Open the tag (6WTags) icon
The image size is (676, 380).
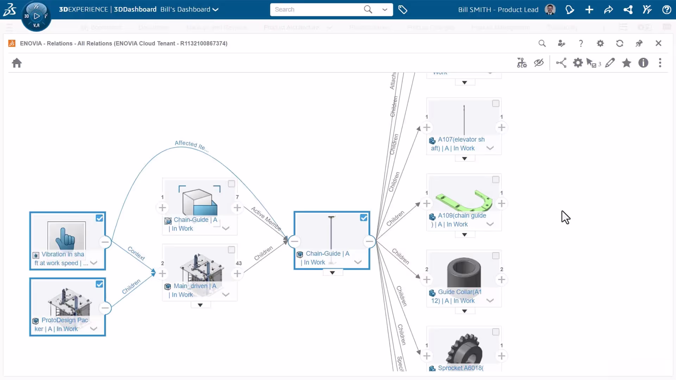[403, 10]
